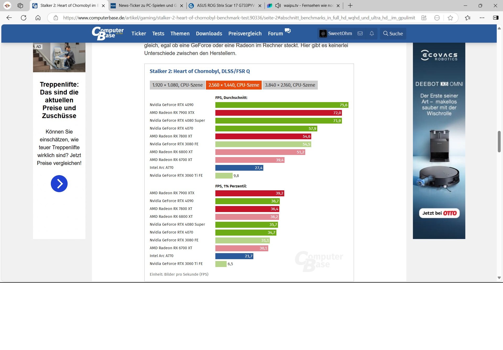Switch to ASUS ROG Strix Scar tab

pos(225,5)
